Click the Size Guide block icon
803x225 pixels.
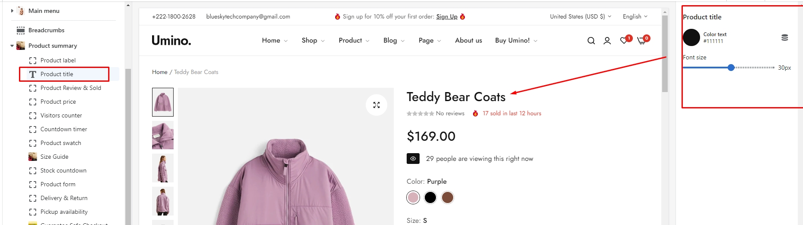(33, 157)
